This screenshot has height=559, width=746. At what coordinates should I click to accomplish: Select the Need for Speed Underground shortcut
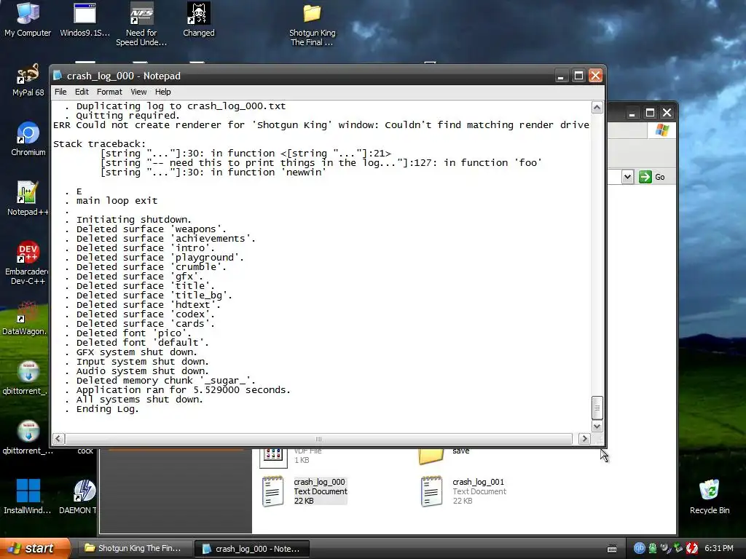coord(141,25)
